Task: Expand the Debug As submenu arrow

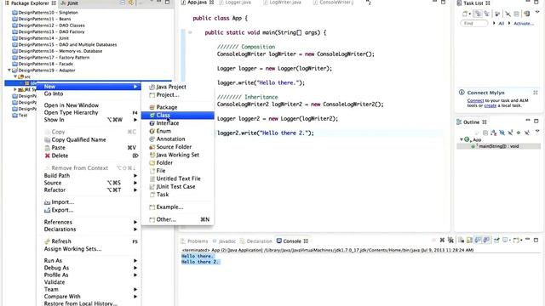Action: pos(135,268)
